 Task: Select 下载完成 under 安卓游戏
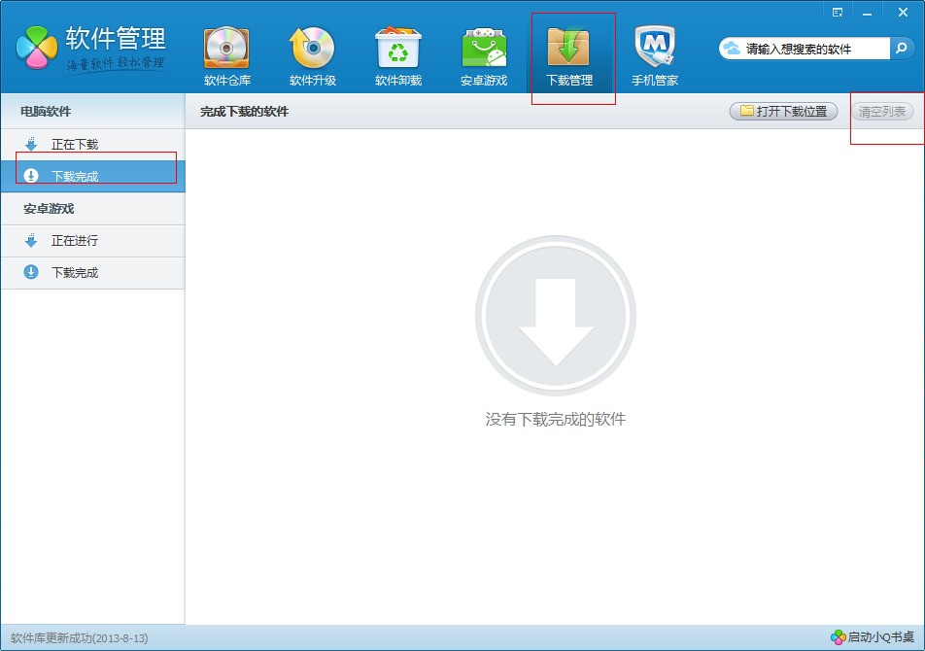click(x=93, y=272)
